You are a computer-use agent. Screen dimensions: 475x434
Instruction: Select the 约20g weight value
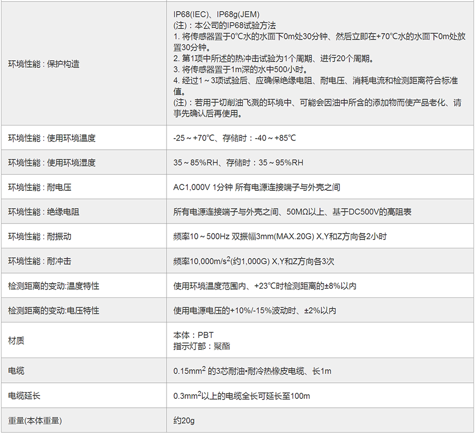(x=184, y=421)
